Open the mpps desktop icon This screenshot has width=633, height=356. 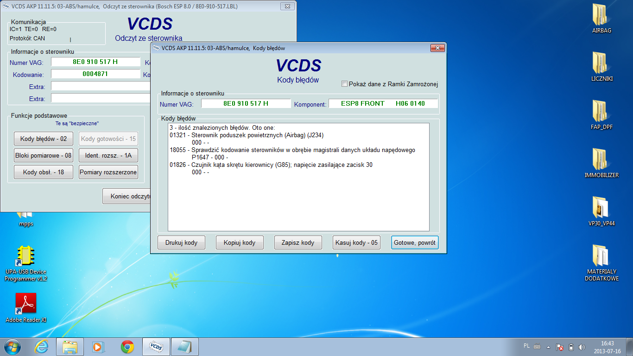[x=26, y=220]
